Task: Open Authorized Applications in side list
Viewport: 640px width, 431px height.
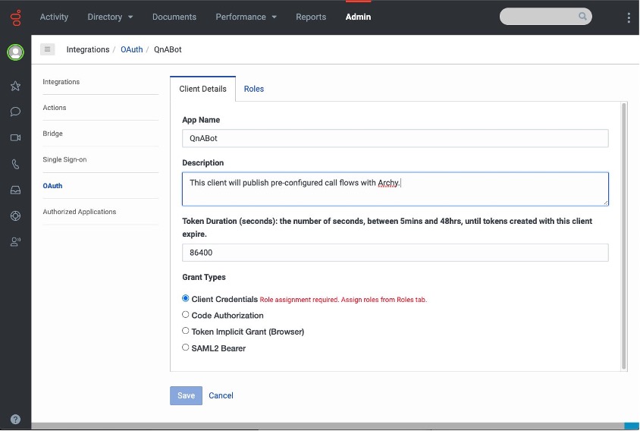Action: (80, 212)
